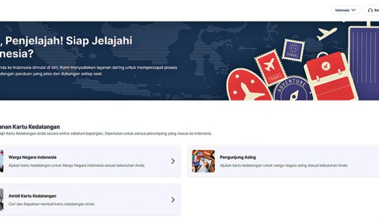379x222 pixels.
Task: Click the Warga Negara Indonesia thumbnail image
Action: [2, 161]
